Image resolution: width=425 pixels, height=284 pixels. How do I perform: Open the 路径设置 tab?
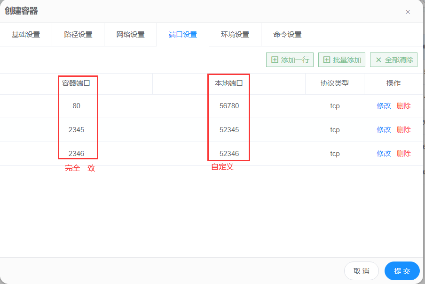pos(78,35)
